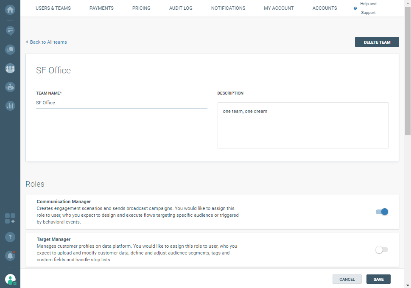Enable the Target Manager role toggle
Image resolution: width=411 pixels, height=288 pixels.
(x=382, y=250)
